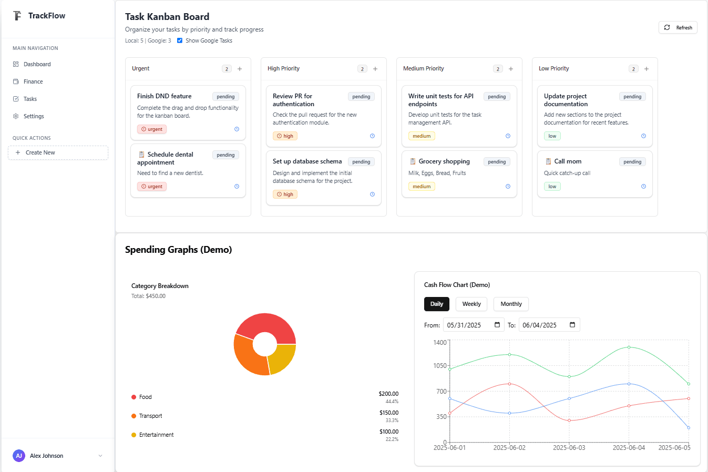Click the TrackFlow logo icon

pos(17,16)
